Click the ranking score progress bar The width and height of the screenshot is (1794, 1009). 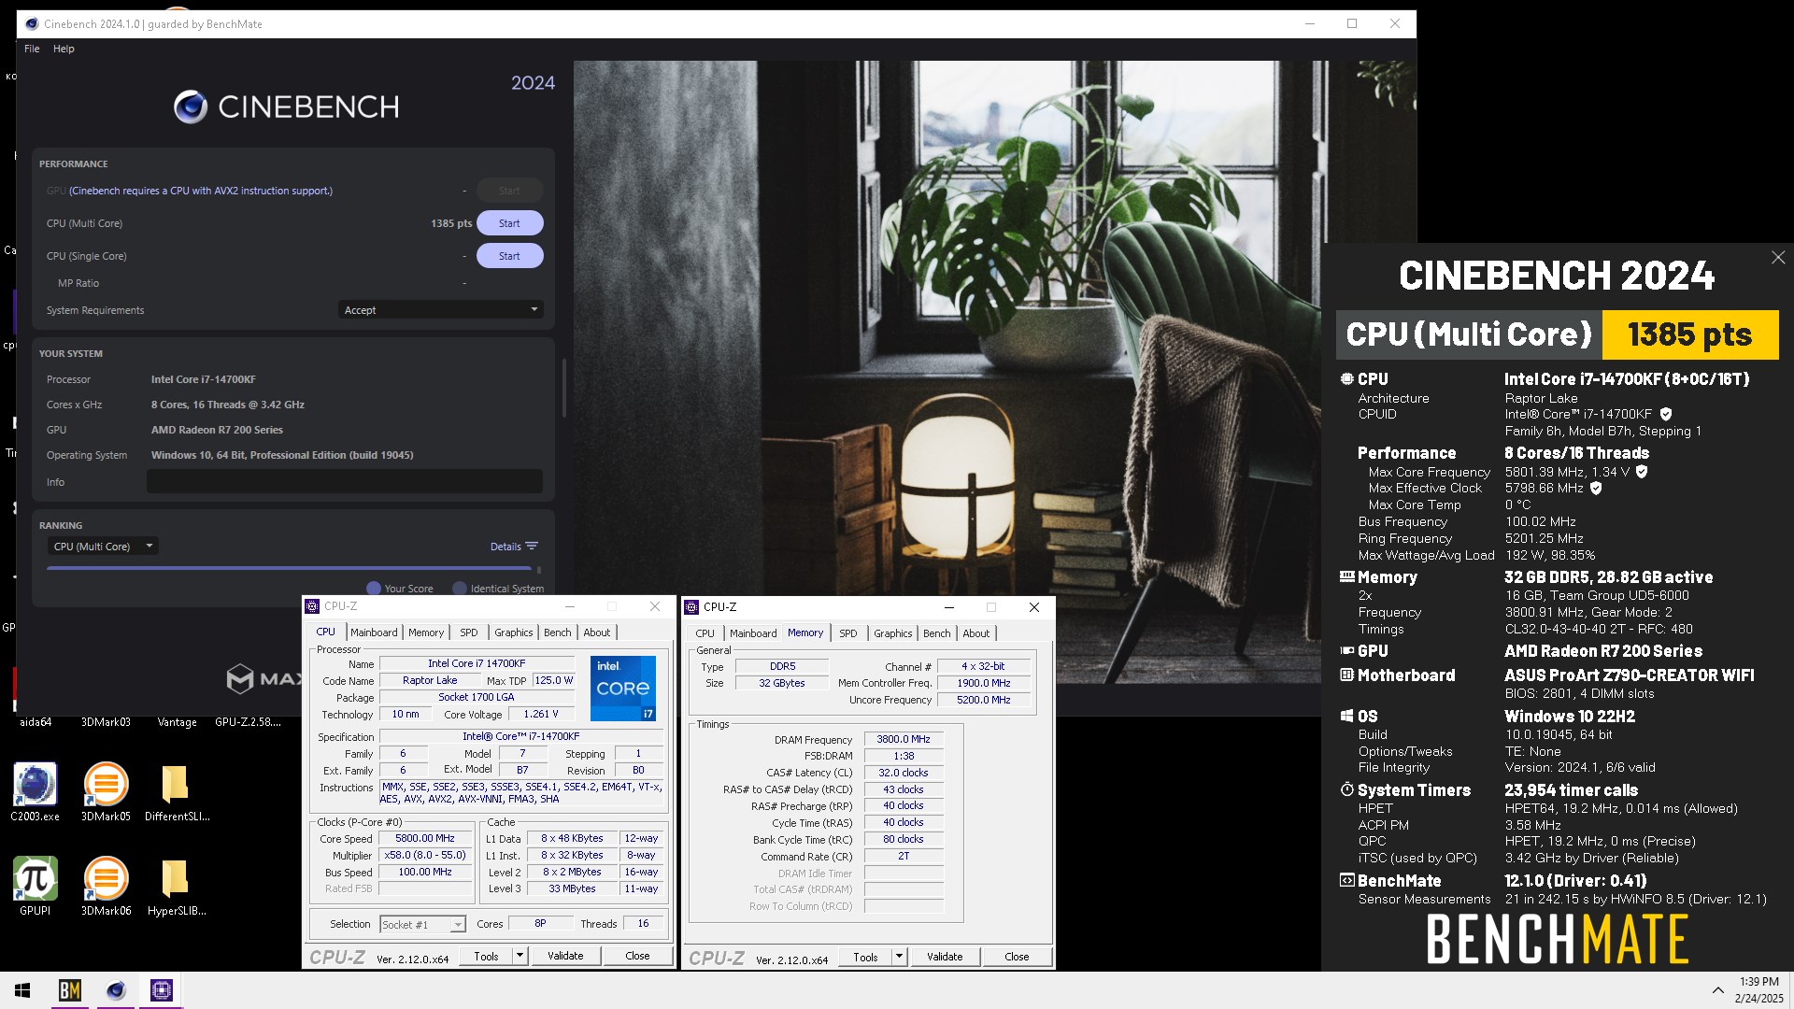pos(290,568)
